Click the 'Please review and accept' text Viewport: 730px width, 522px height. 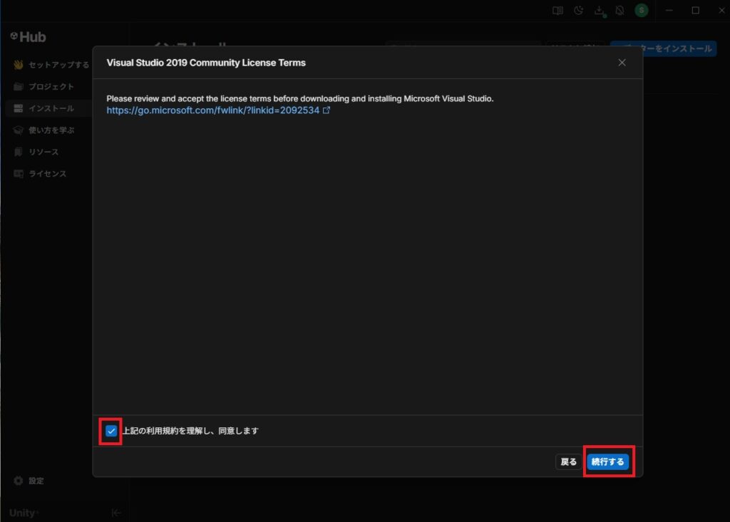[300, 98]
